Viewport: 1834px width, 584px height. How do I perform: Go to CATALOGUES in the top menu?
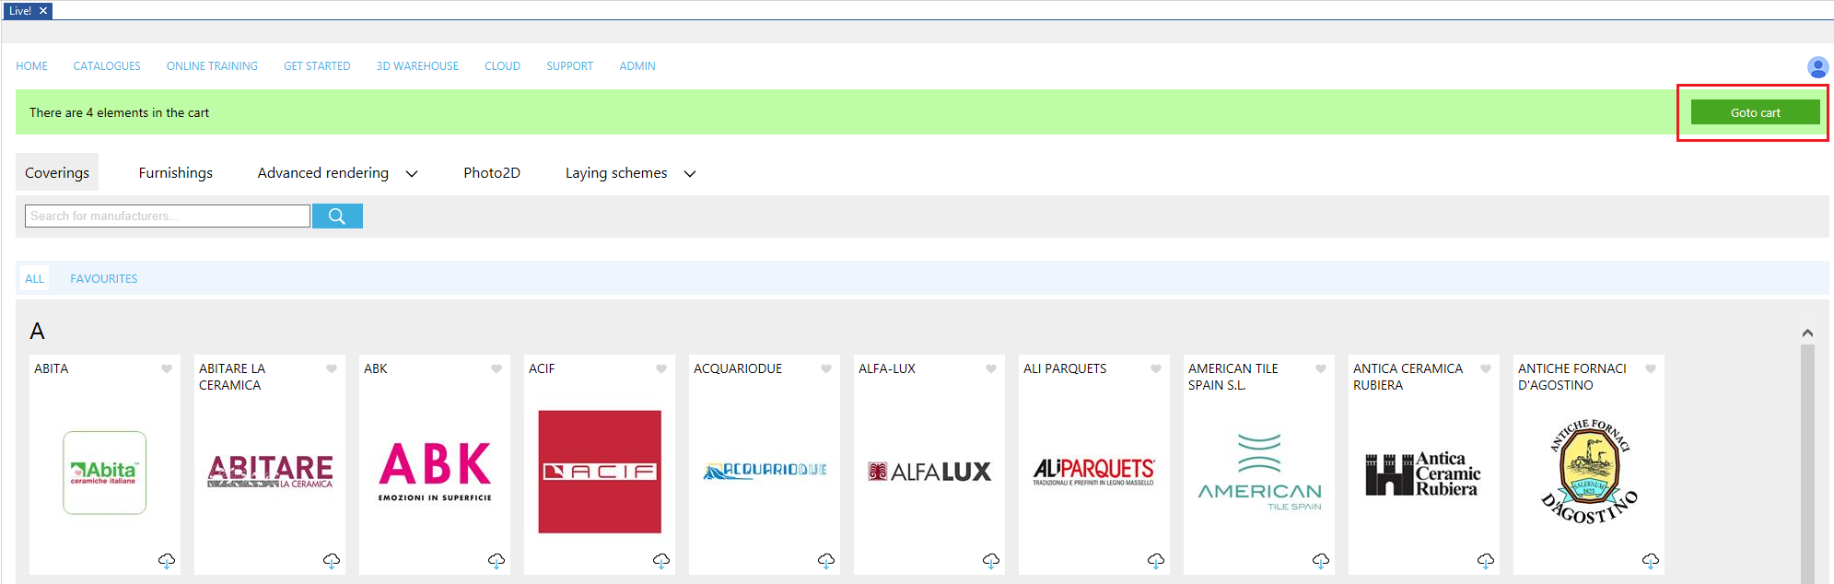107,66
